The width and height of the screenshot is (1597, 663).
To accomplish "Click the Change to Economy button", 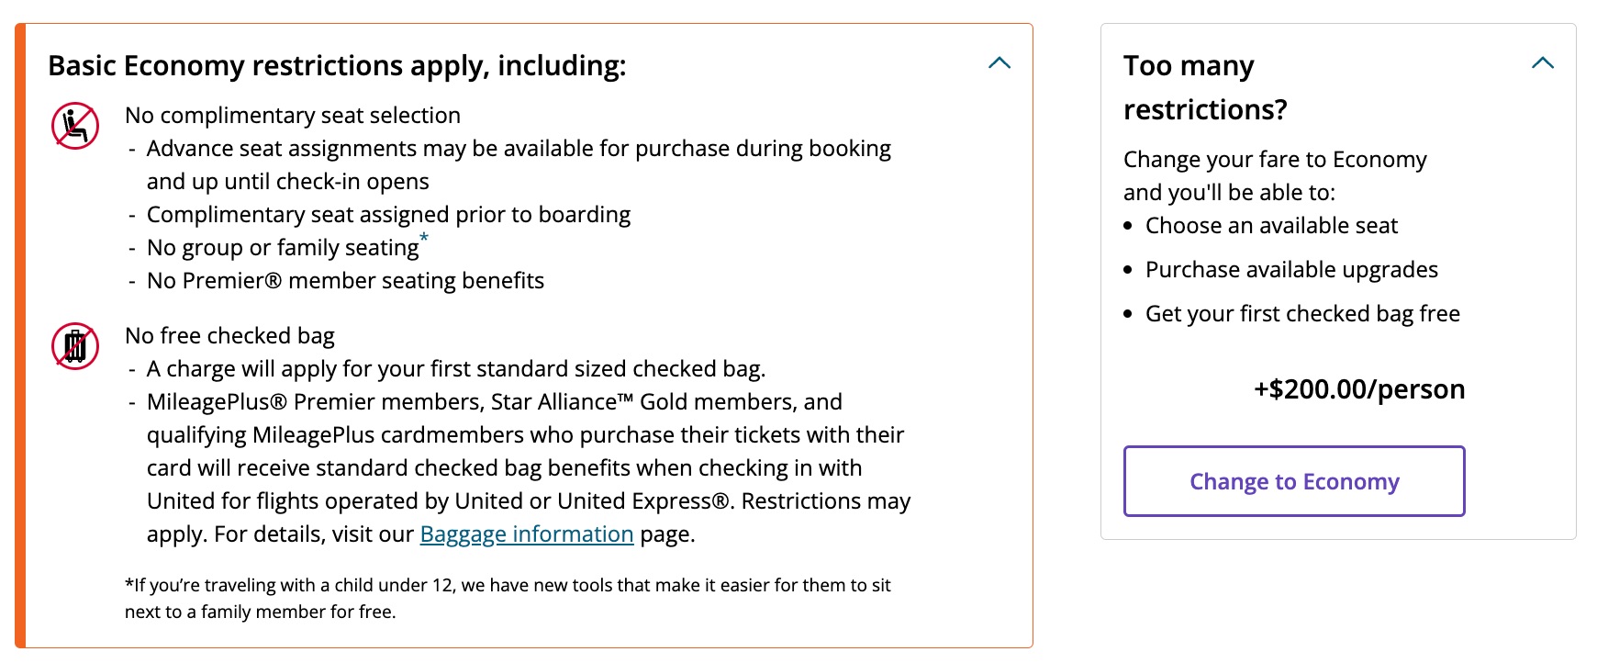I will coord(1294,481).
